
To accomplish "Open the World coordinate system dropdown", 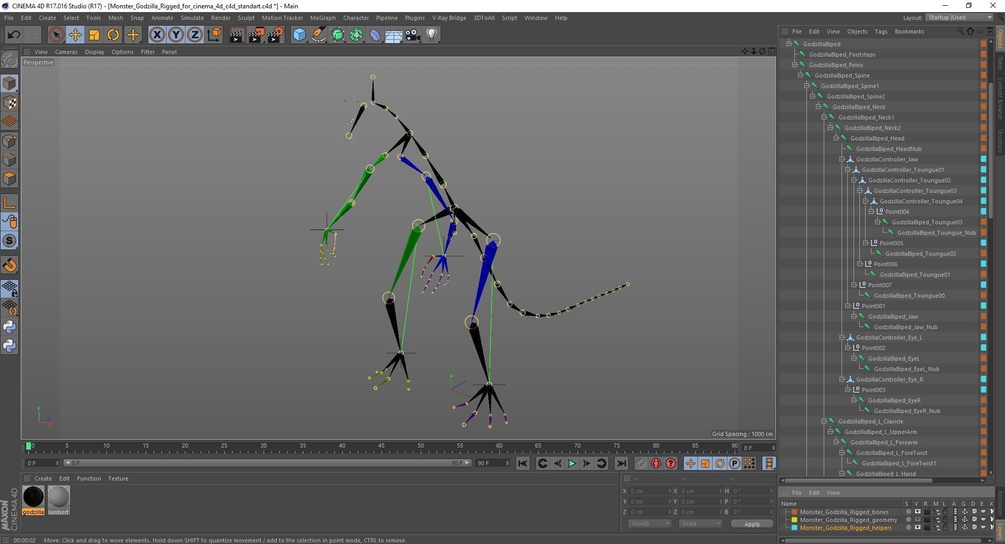I will [x=649, y=524].
